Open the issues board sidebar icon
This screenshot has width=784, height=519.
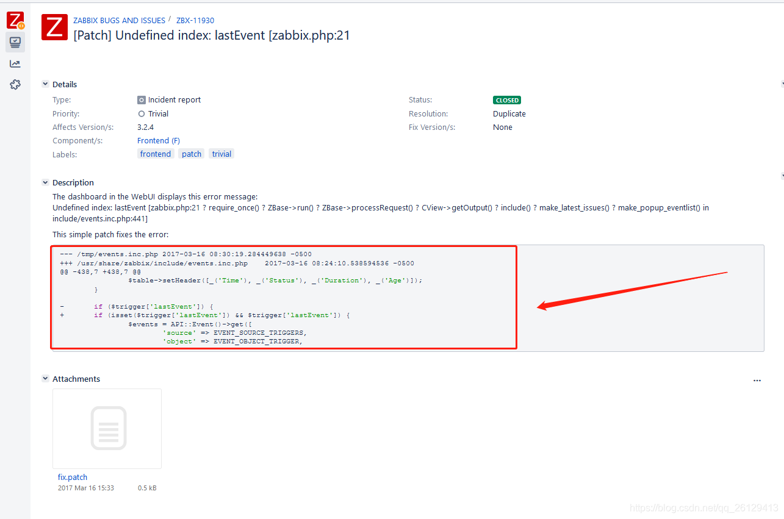[x=15, y=42]
